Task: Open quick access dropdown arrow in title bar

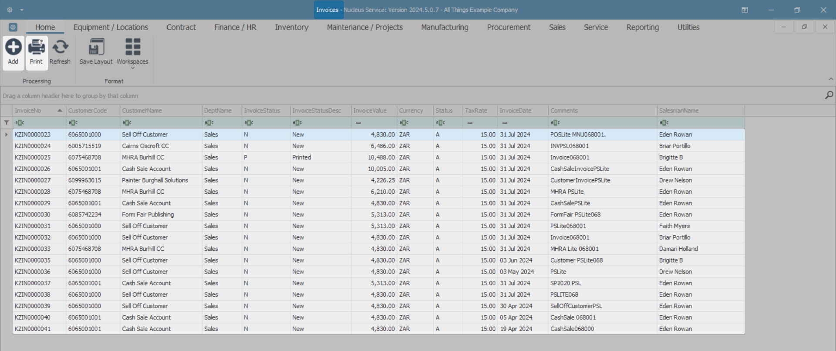Action: (x=22, y=10)
